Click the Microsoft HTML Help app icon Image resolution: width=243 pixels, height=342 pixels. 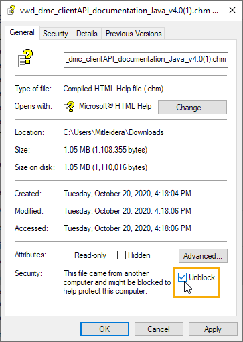click(69, 107)
